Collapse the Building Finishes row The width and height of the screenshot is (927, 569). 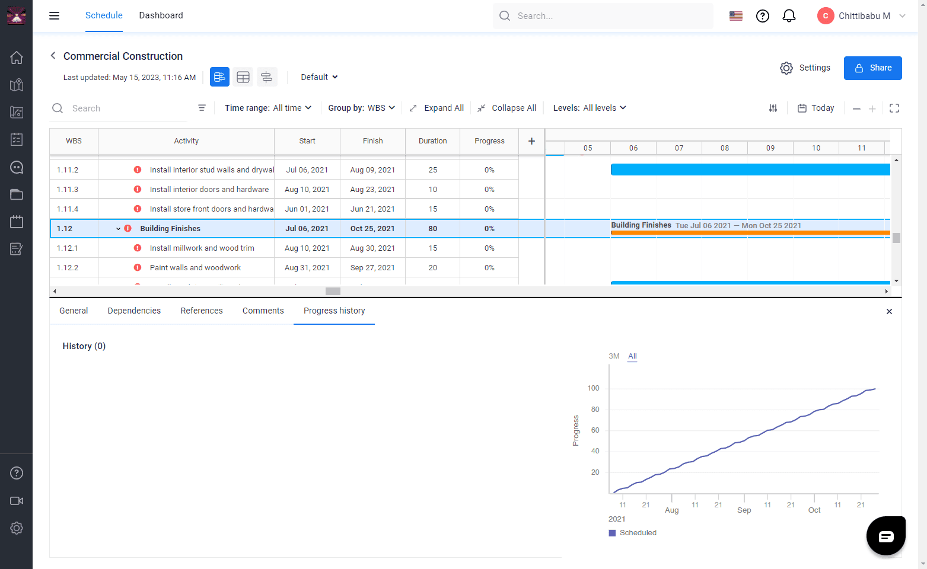click(118, 229)
